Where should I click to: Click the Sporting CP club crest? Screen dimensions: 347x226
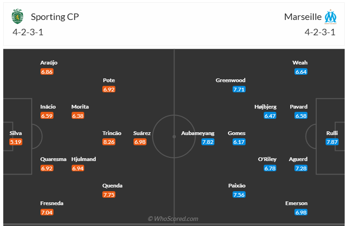(17, 16)
